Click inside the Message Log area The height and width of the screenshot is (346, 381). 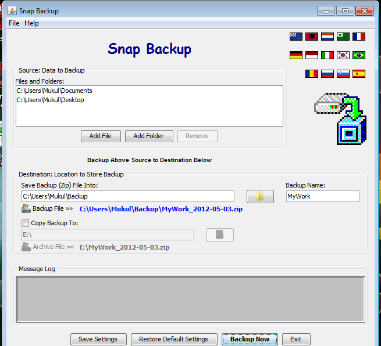(x=191, y=300)
